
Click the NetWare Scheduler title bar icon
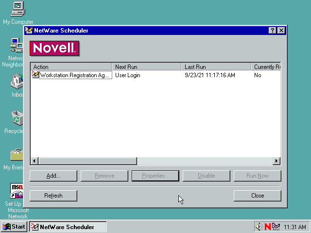pyautogui.click(x=29, y=30)
